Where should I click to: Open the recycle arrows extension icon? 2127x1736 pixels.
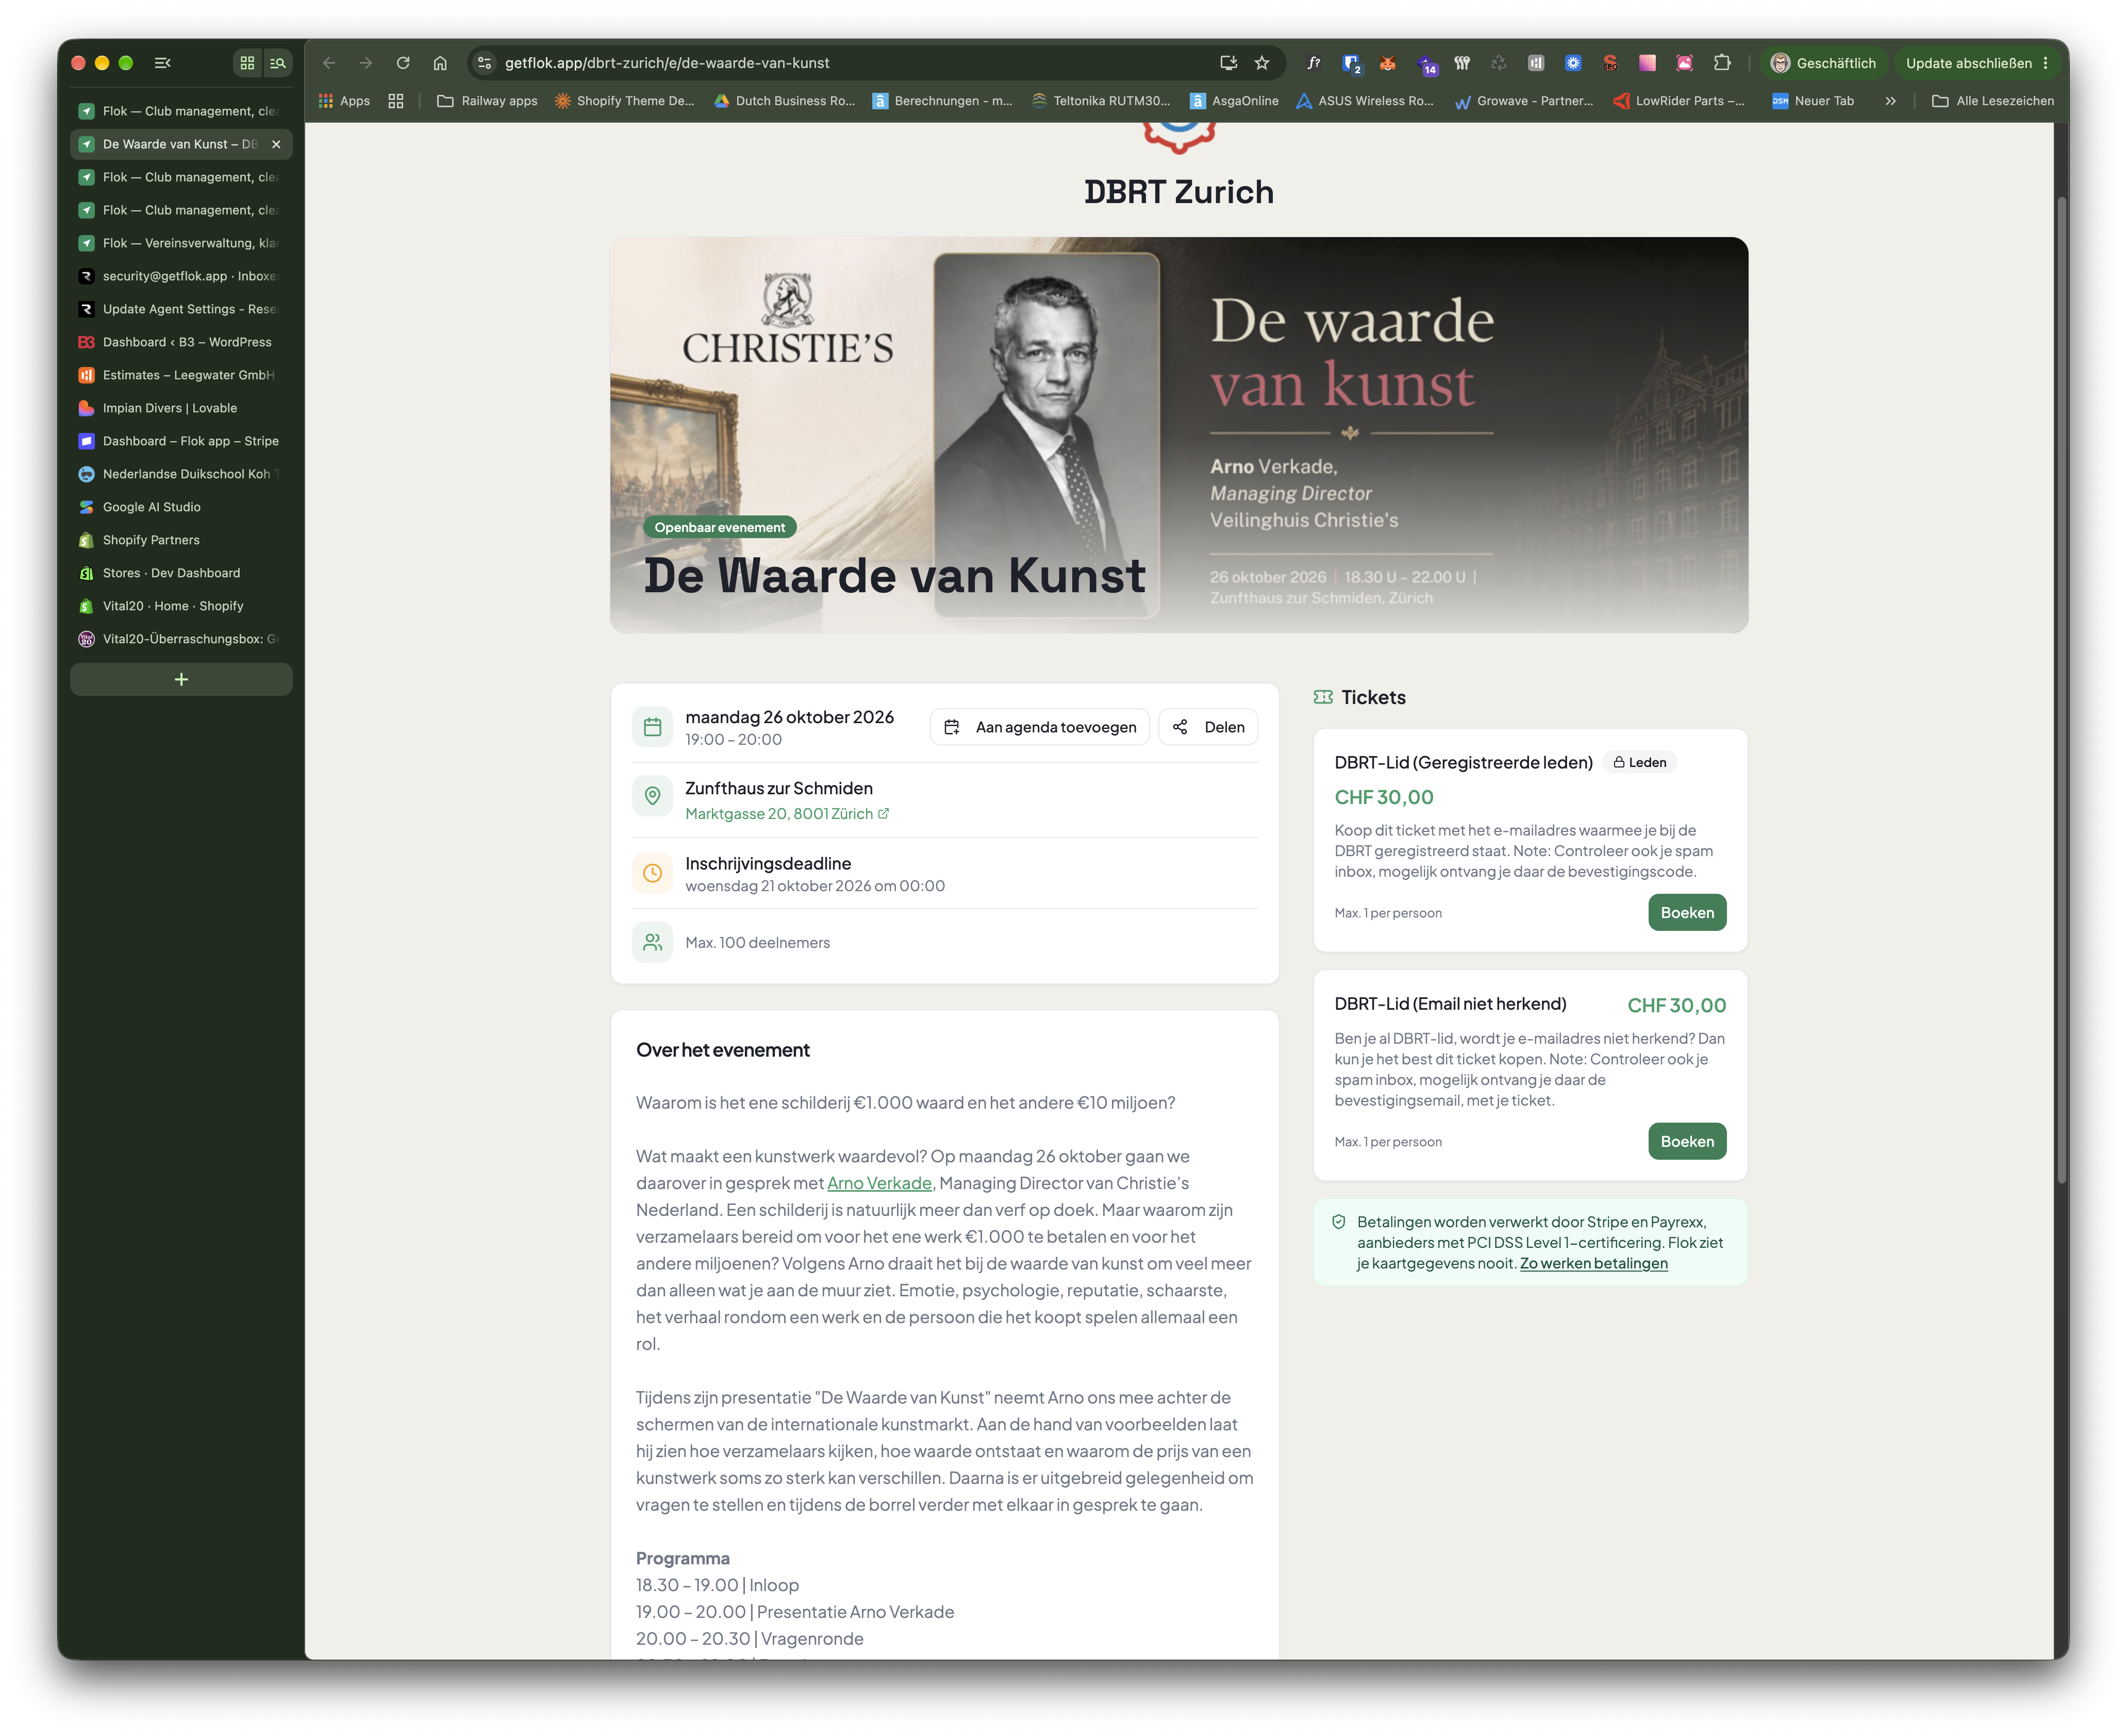click(x=1499, y=63)
